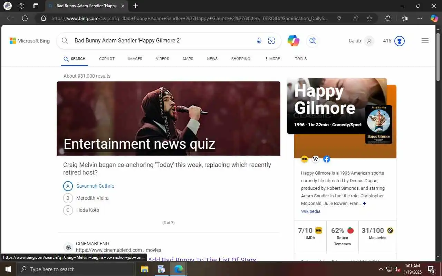Screen dimensions: 442x276
Task: Click the page vertical scrollbar thumb
Action: click(x=438, y=57)
